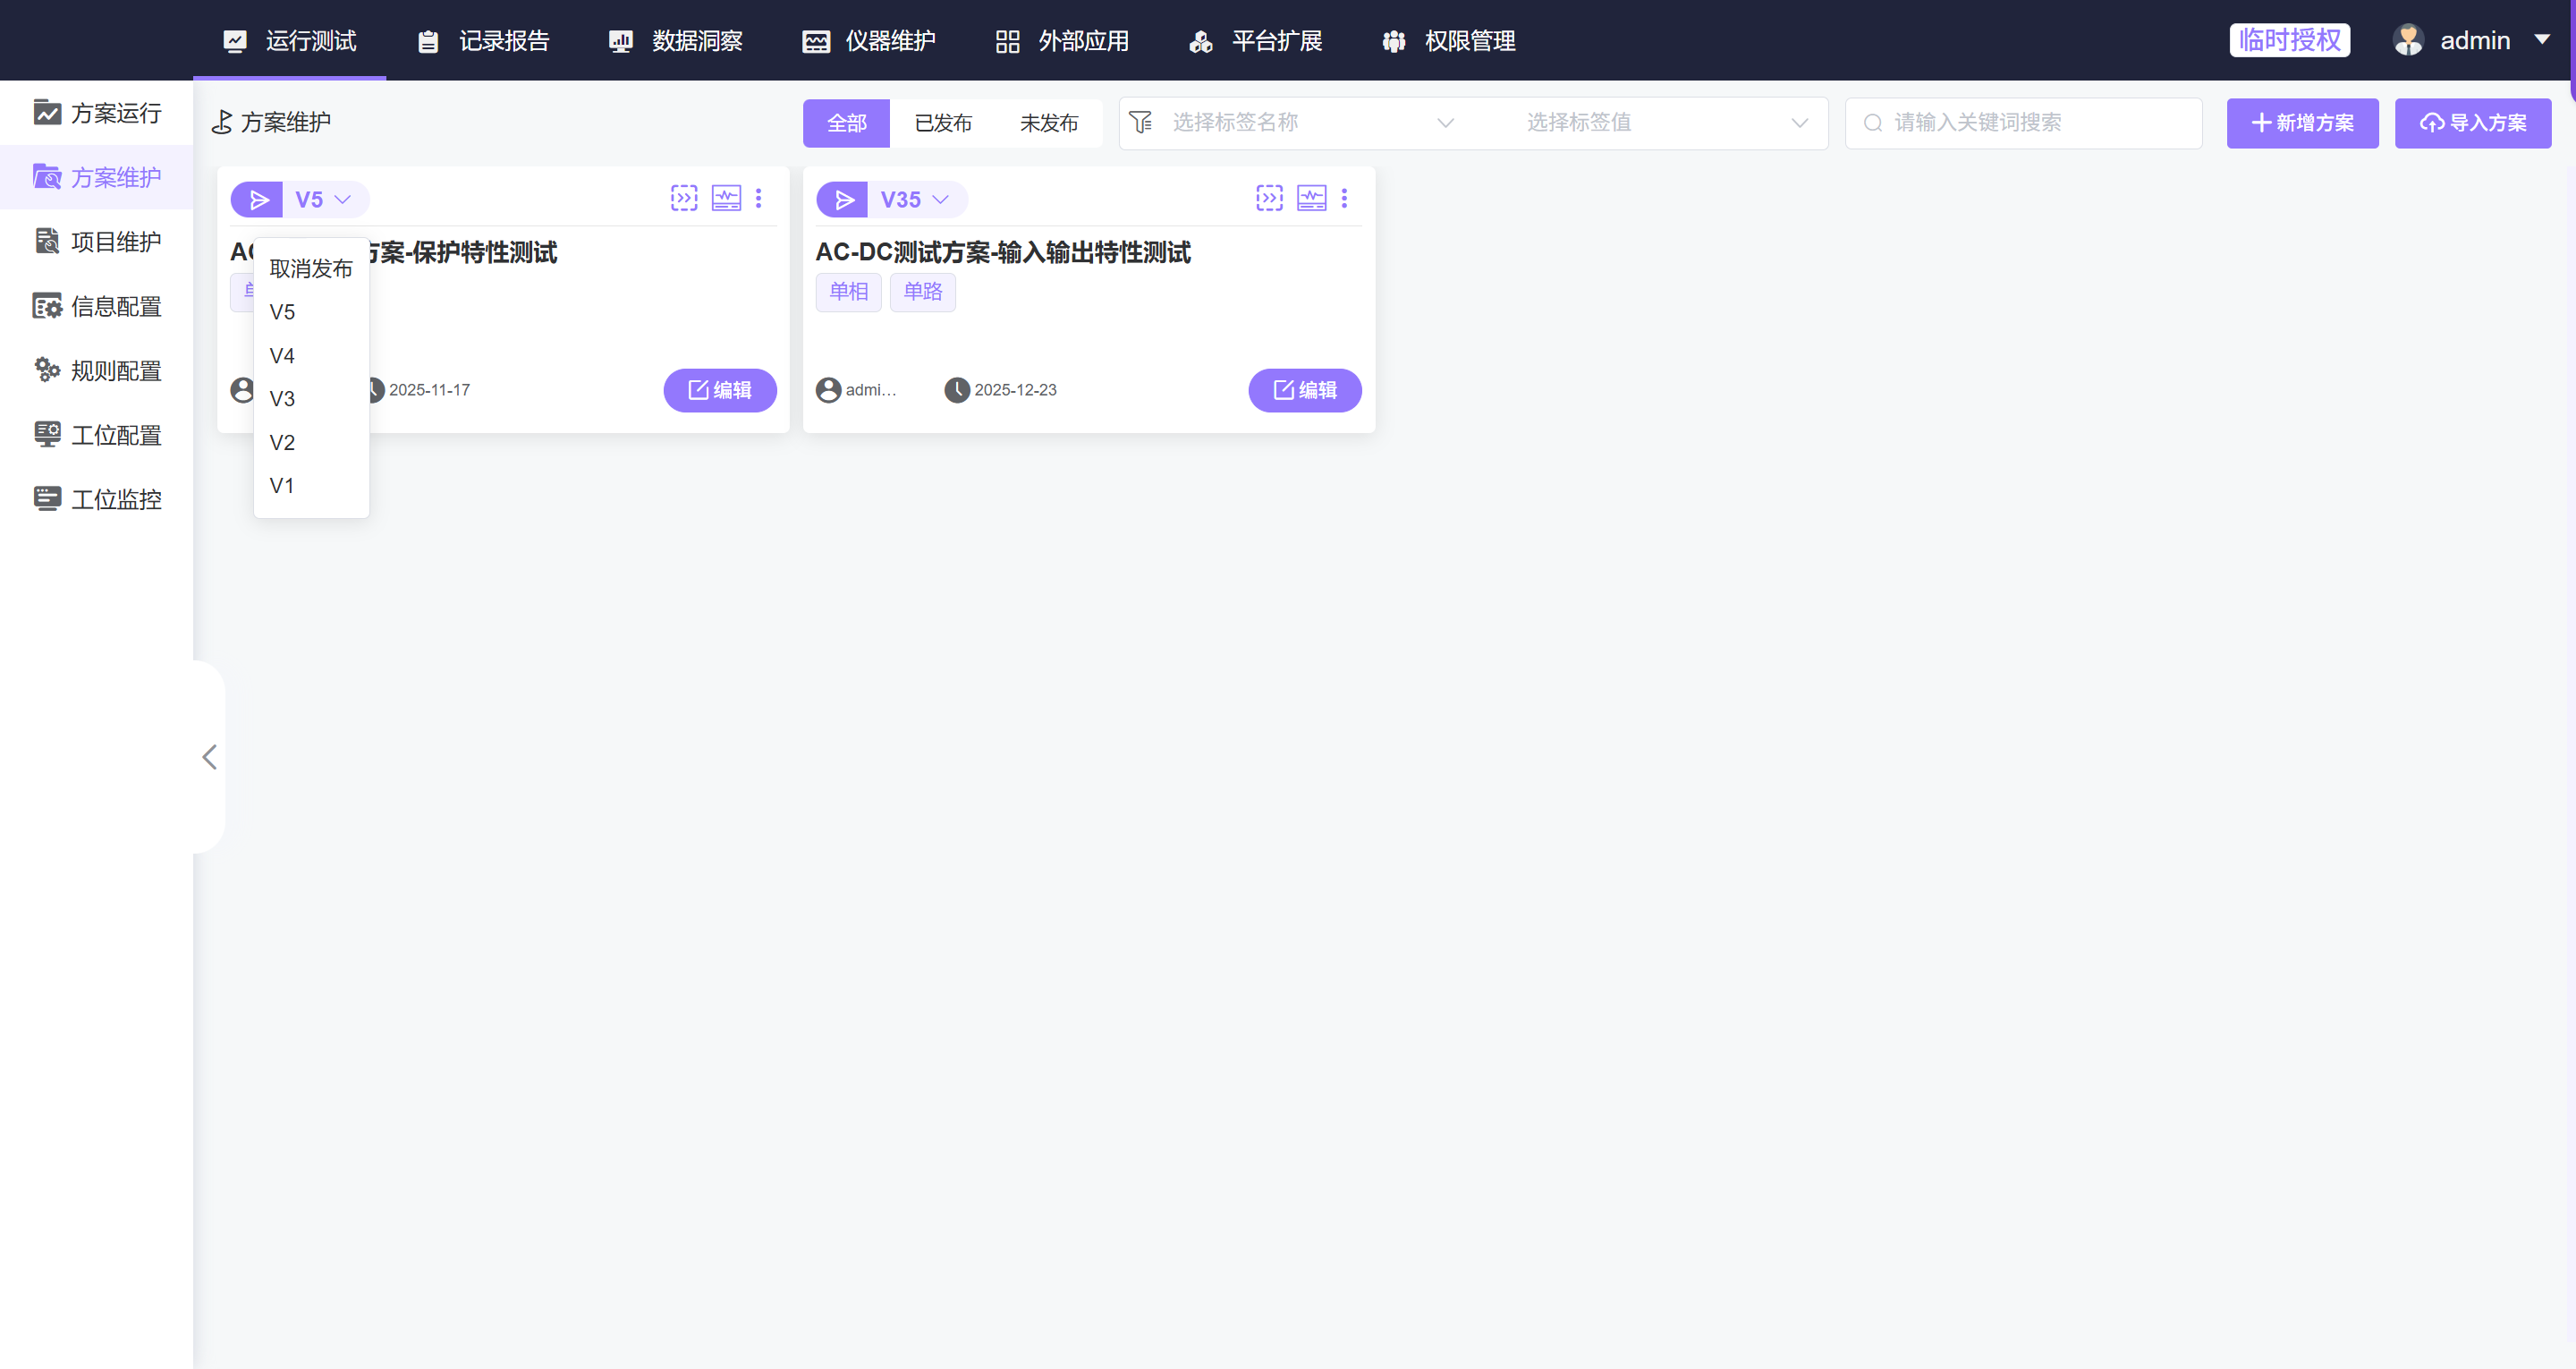Open the waveform monitor icon on V35 card
Screen dimensions: 2576x1369
1311,197
